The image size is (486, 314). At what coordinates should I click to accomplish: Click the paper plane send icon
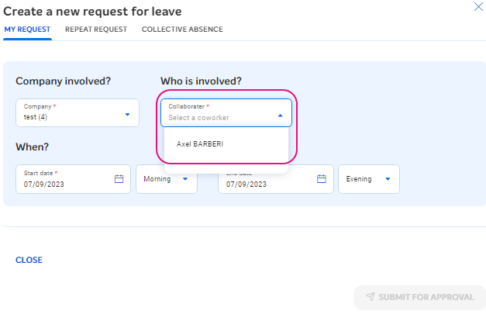tap(371, 297)
